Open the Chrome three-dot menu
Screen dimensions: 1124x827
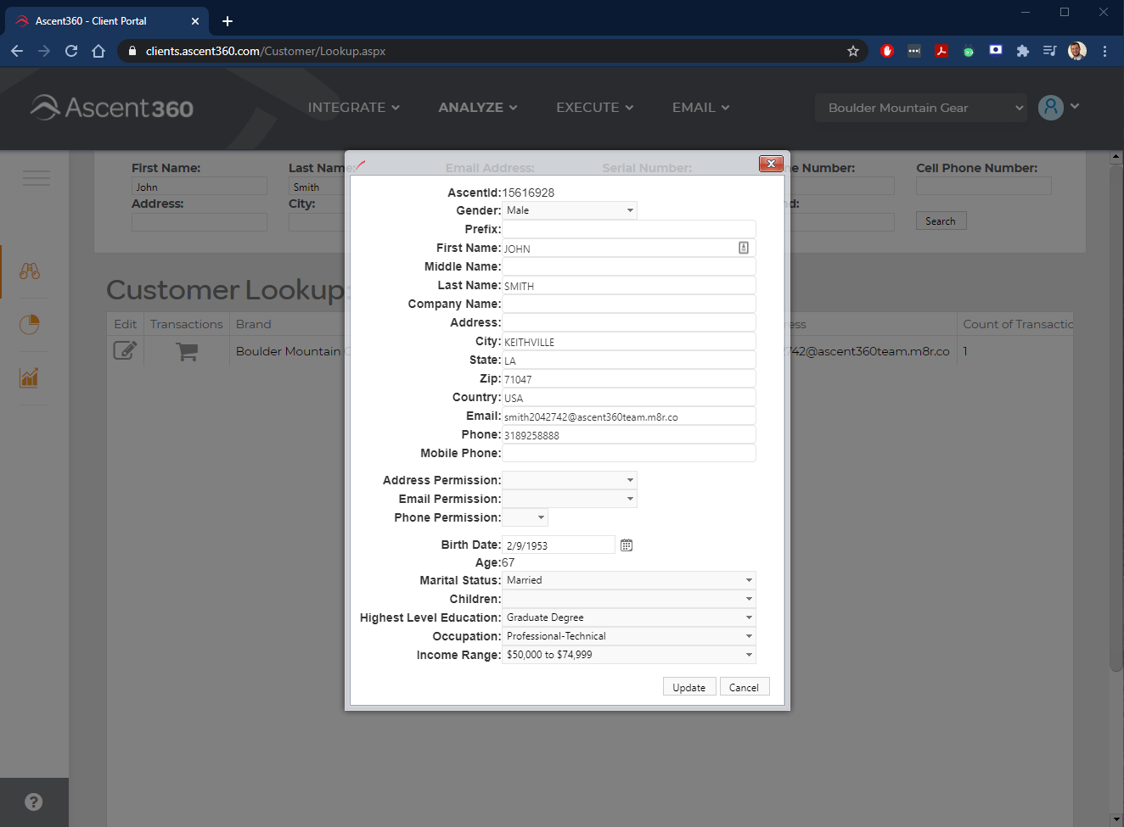pos(1104,51)
